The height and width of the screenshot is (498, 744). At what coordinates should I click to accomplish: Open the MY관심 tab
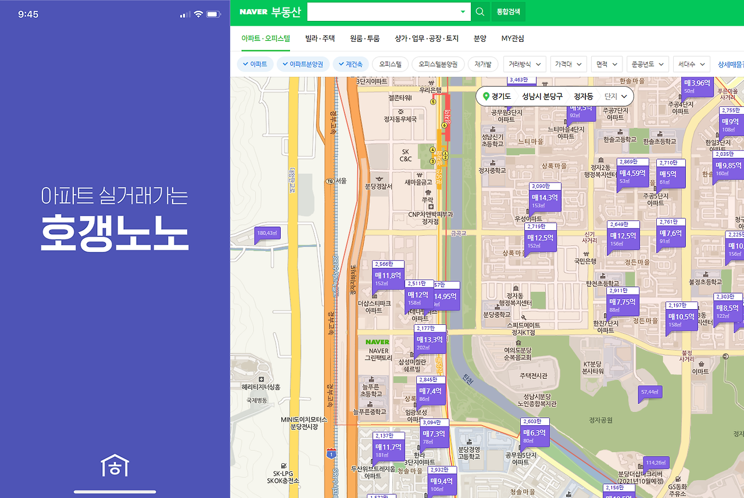[x=513, y=38]
